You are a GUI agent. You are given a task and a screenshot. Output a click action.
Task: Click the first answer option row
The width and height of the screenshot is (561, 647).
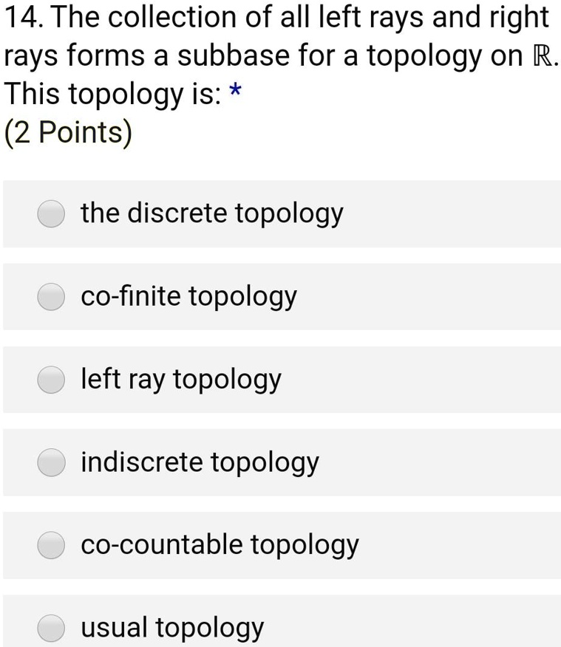click(x=281, y=215)
